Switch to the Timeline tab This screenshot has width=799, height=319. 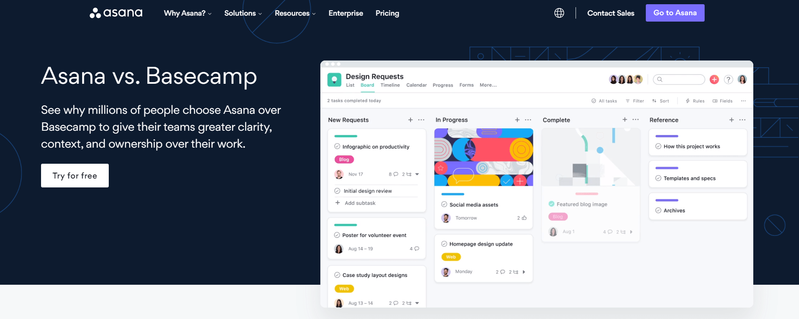[390, 85]
